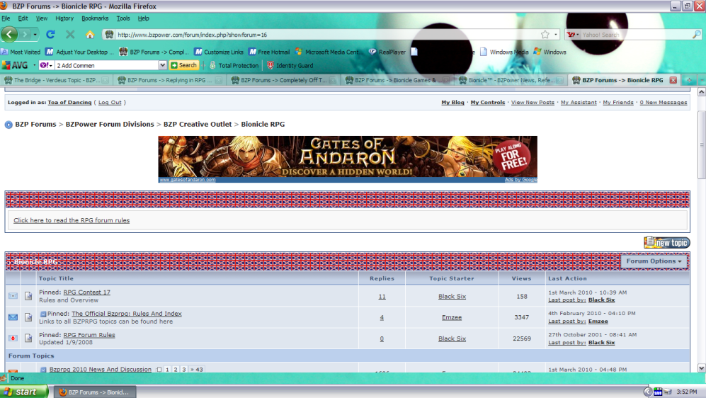Click the View New Posts link
This screenshot has width=706, height=398.
point(533,103)
